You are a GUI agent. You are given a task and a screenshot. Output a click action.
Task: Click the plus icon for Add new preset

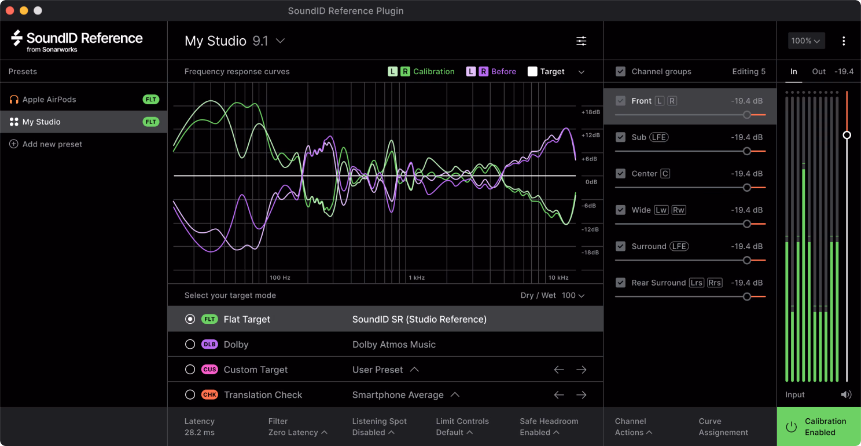(14, 144)
